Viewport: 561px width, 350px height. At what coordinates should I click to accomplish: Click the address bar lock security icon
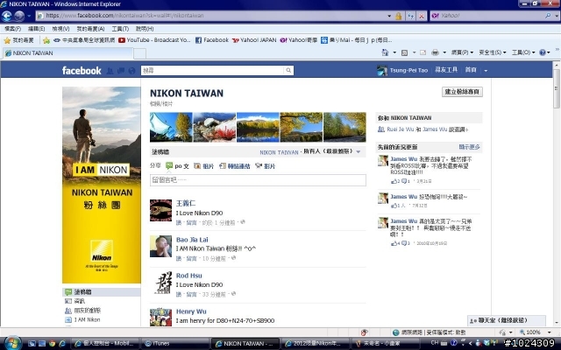click(x=399, y=16)
